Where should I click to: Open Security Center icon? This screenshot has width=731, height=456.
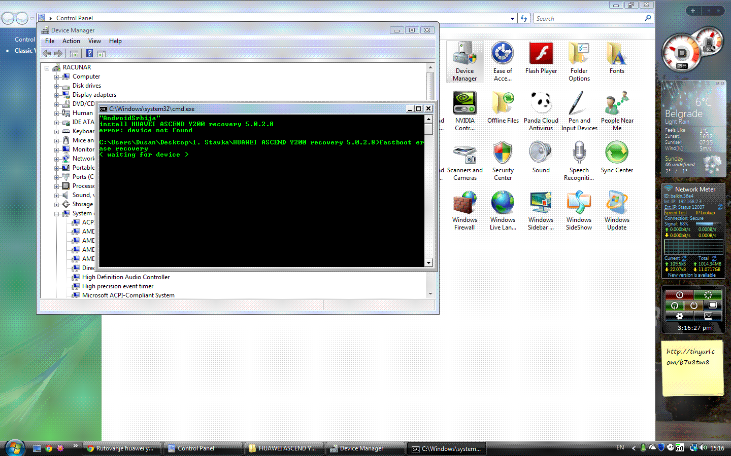pyautogui.click(x=503, y=161)
